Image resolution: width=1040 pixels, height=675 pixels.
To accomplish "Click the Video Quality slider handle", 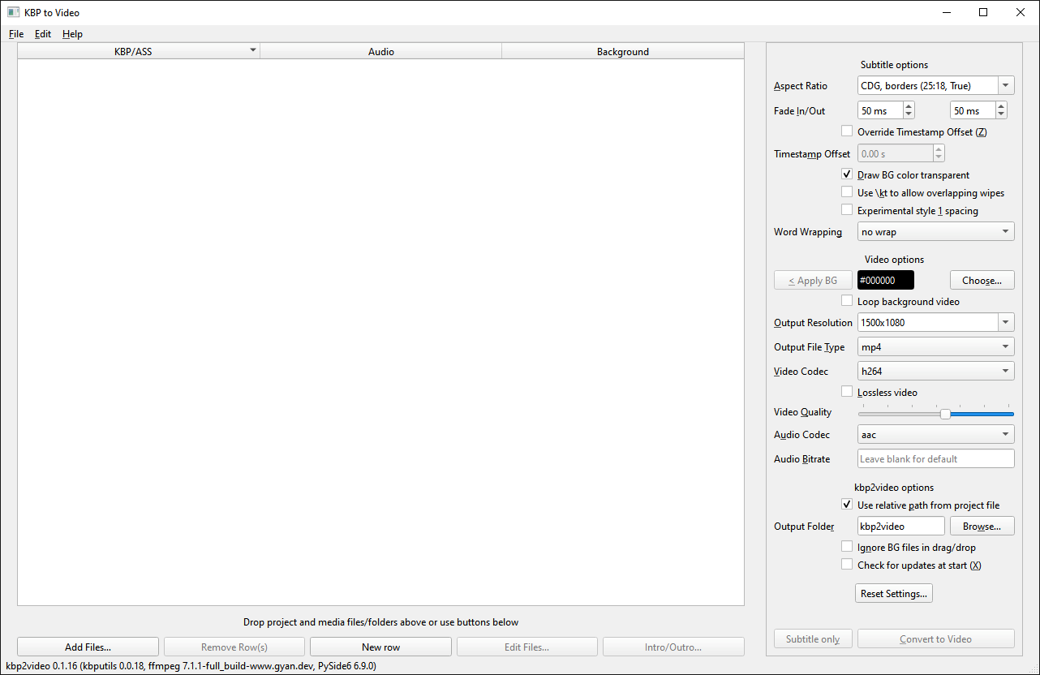I will tap(945, 414).
